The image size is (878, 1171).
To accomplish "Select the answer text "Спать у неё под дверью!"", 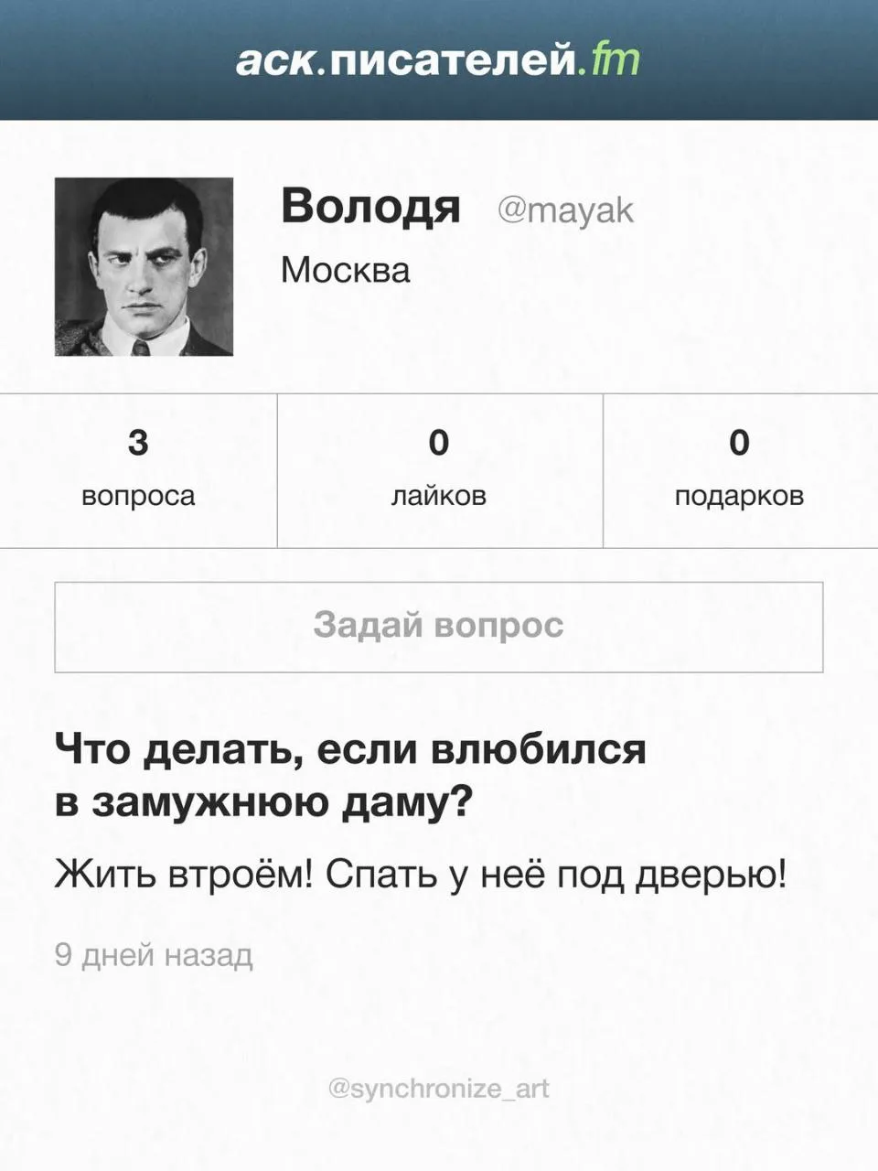I will point(556,875).
